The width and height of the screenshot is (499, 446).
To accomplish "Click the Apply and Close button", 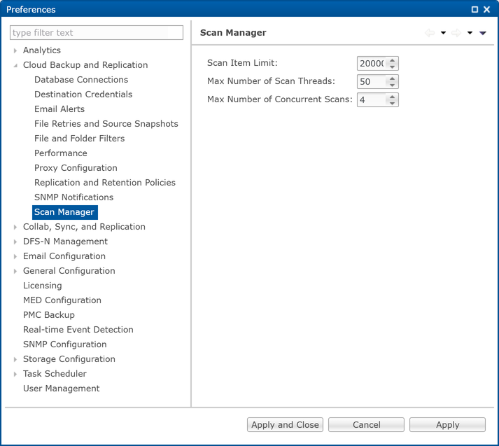I will 285,425.
